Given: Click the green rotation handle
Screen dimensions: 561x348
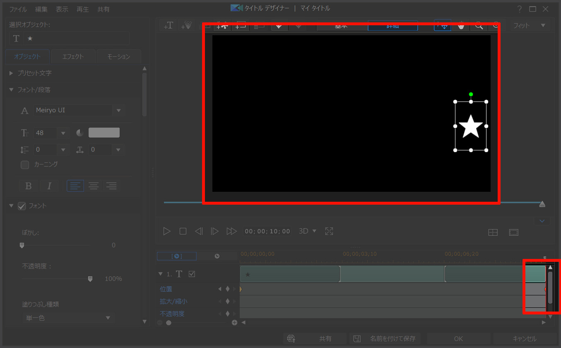Looking at the screenshot, I should 471,94.
